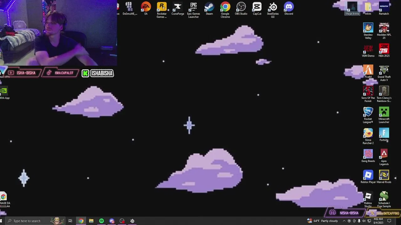The width and height of the screenshot is (401, 225).
Task: Open the microphone tray icon
Action: click(x=359, y=221)
